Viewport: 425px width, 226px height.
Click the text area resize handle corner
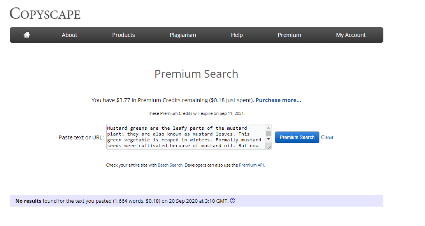coord(269,147)
